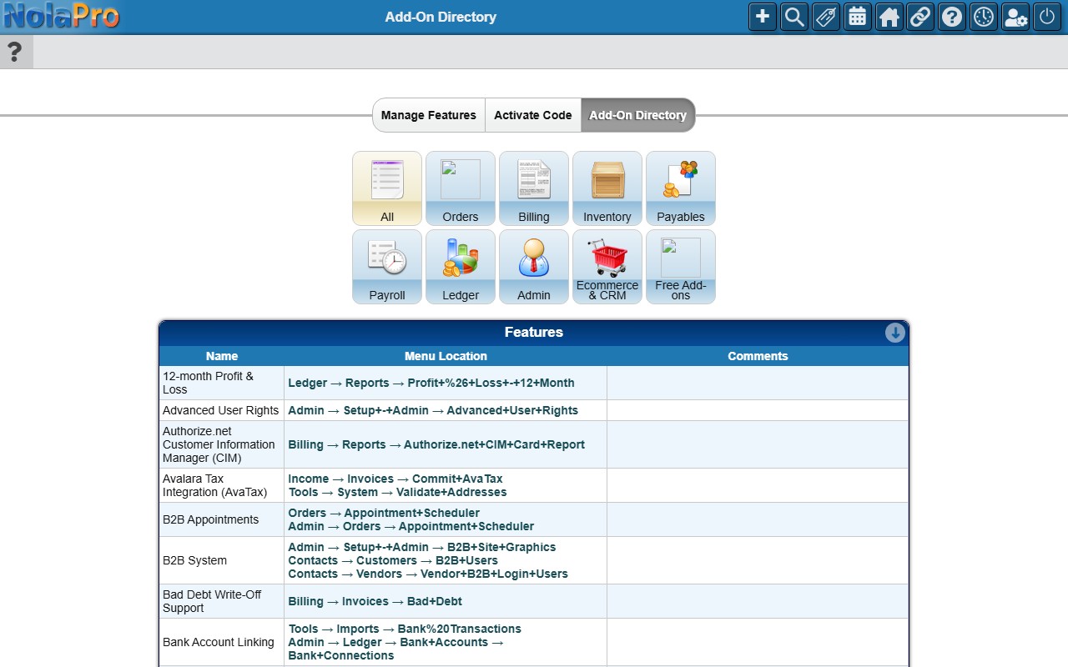The height and width of the screenshot is (667, 1068).
Task: Open Authorize.net+CIM+Card+Report link
Action: [x=436, y=444]
